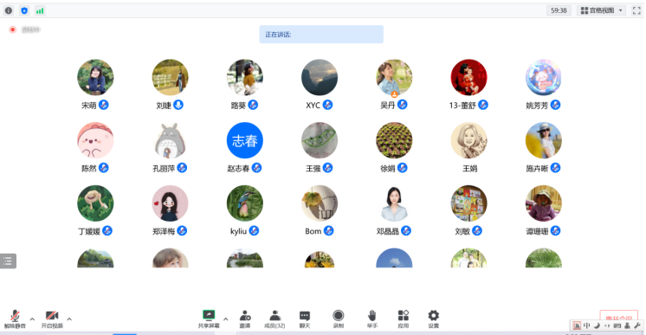Screen dimensions: 646x335
Task: Click muted mic icon beside 宋萌
Action: [x=104, y=105]
